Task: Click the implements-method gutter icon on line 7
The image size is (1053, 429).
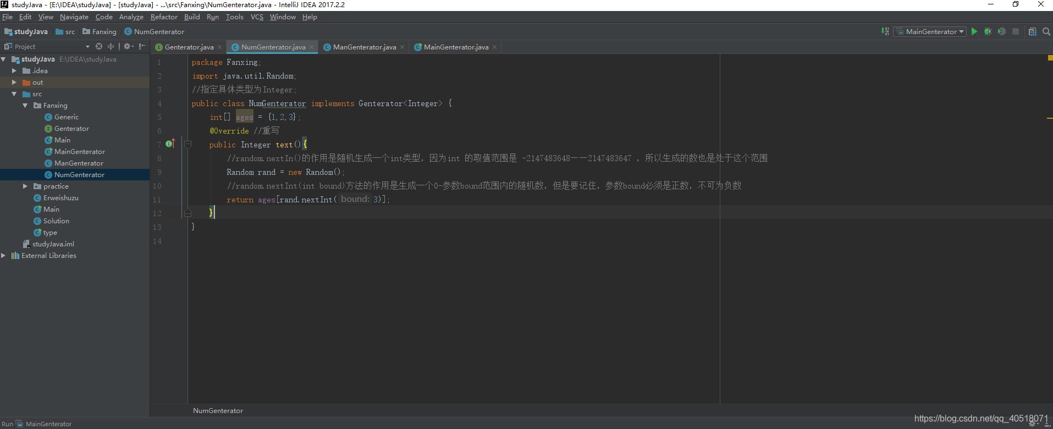Action: pos(170,144)
